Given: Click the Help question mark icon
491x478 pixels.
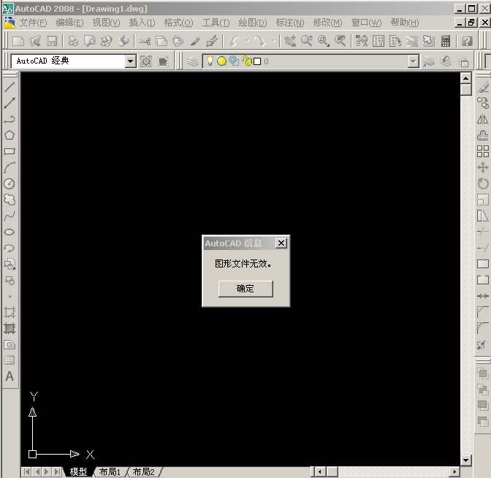Looking at the screenshot, I should tap(467, 41).
